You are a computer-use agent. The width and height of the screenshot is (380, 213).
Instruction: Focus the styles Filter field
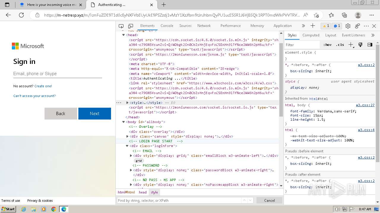point(302,45)
